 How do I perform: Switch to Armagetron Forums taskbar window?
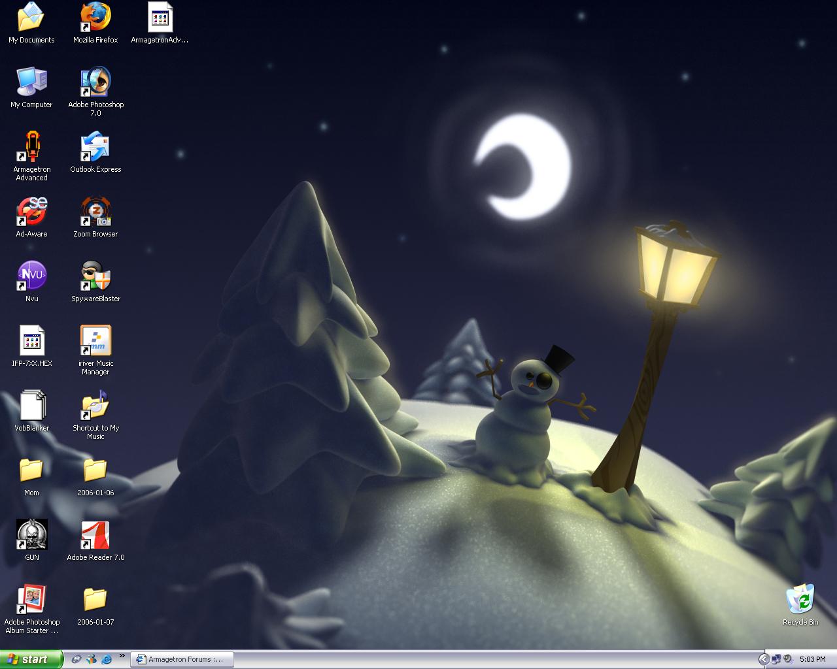click(182, 659)
